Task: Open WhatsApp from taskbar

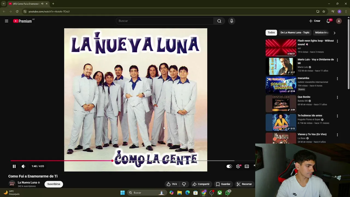Action: pyautogui.click(x=228, y=193)
